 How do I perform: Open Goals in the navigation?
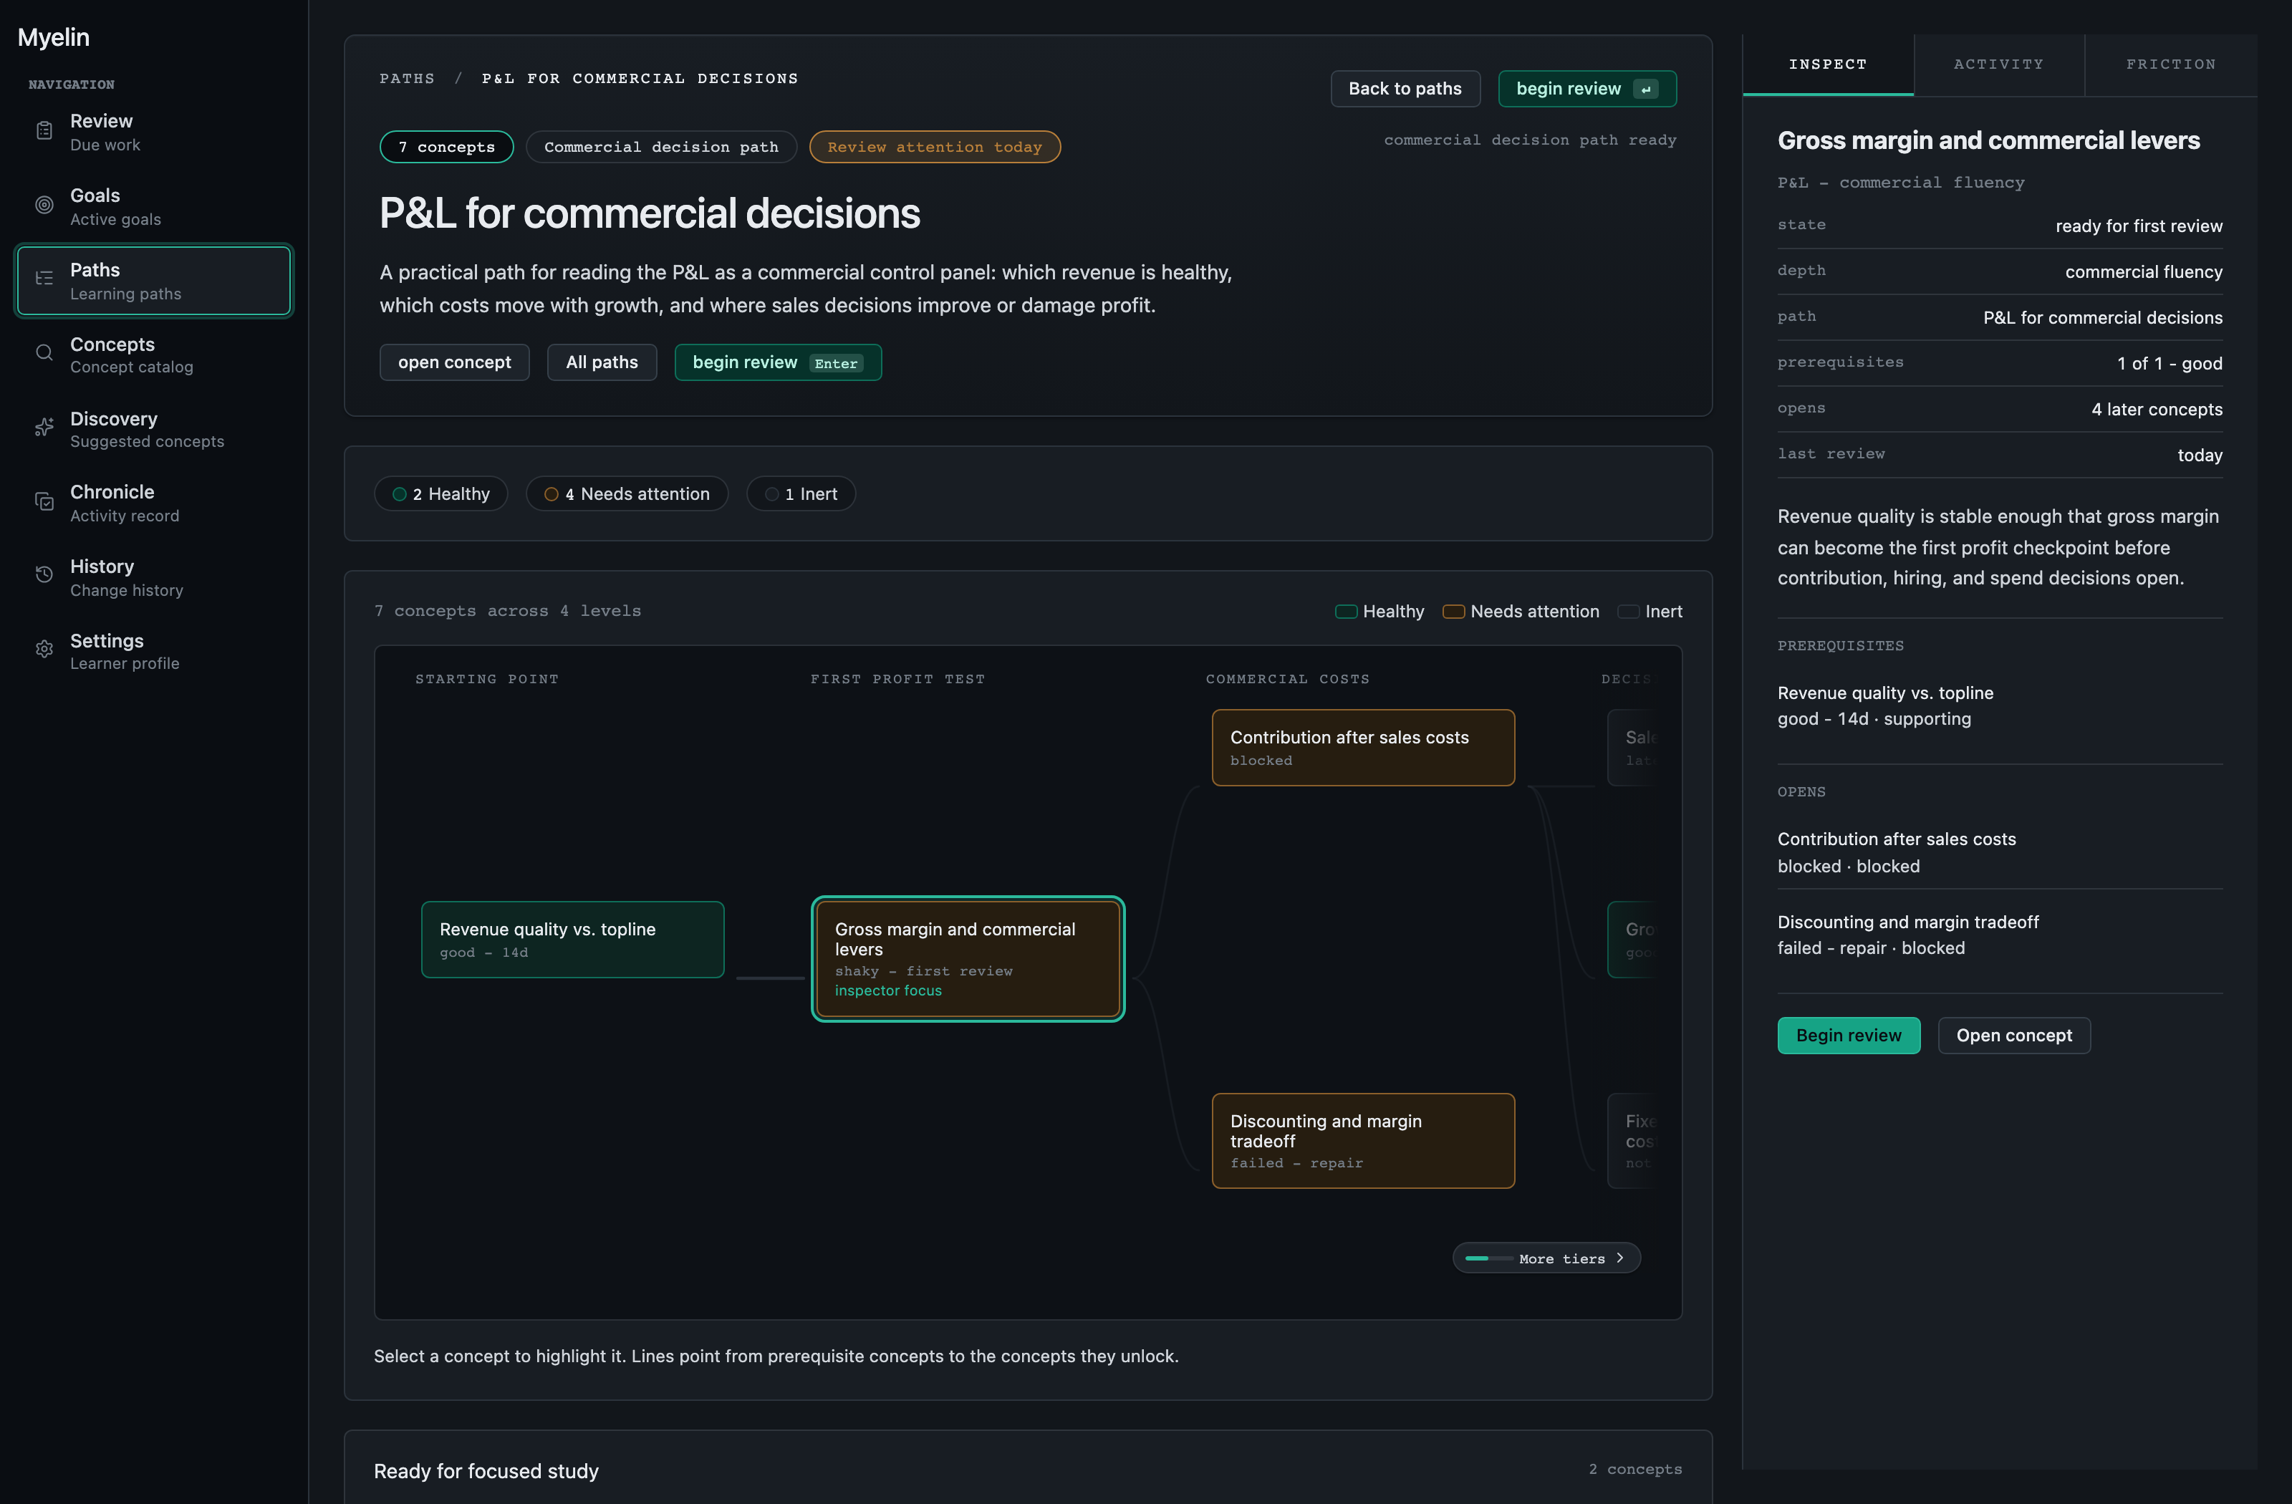point(154,206)
